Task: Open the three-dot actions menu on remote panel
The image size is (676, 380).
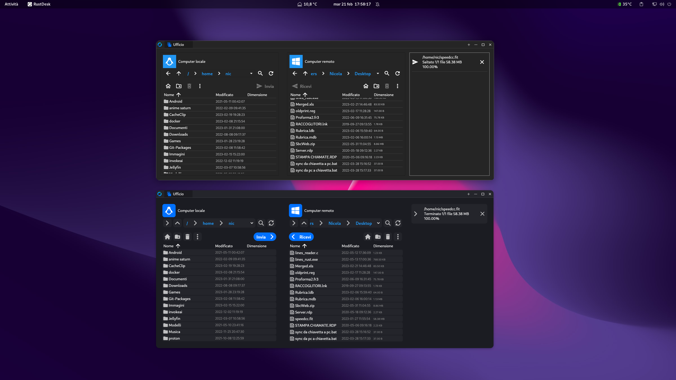Action: pos(397,86)
